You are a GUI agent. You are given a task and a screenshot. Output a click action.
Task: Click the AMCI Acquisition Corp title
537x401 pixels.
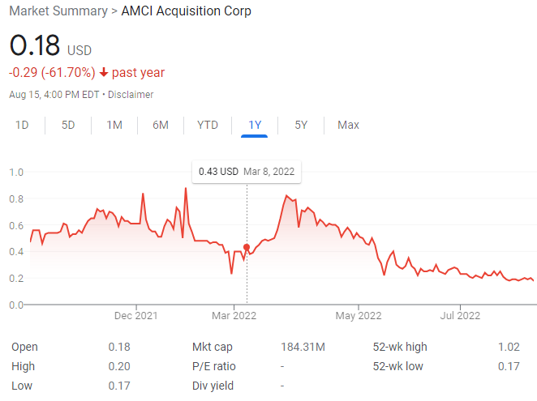click(187, 11)
